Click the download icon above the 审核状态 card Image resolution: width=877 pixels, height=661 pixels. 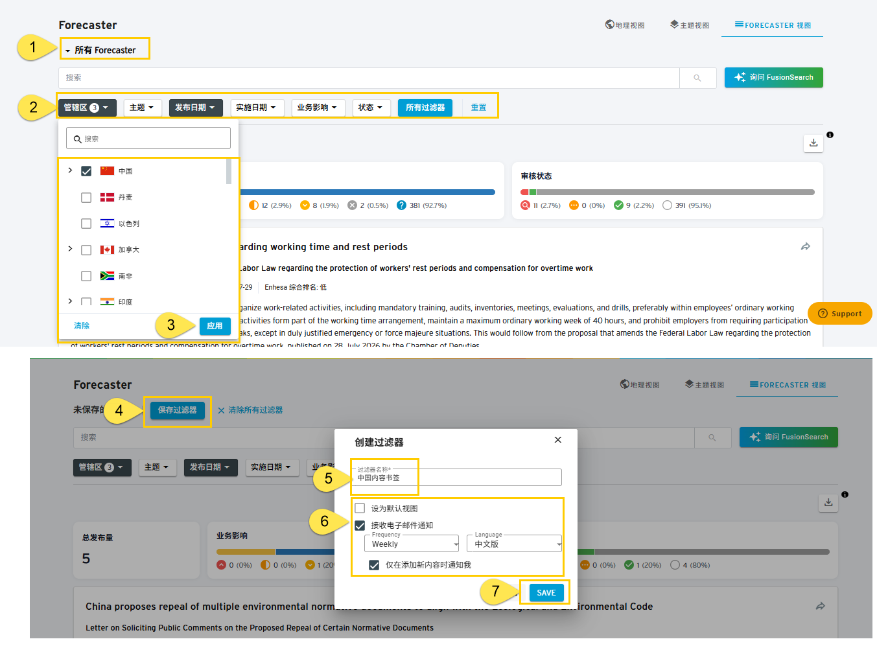[813, 143]
